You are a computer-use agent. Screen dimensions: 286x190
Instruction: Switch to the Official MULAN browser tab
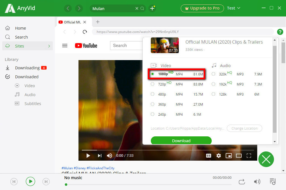[x=72, y=22]
